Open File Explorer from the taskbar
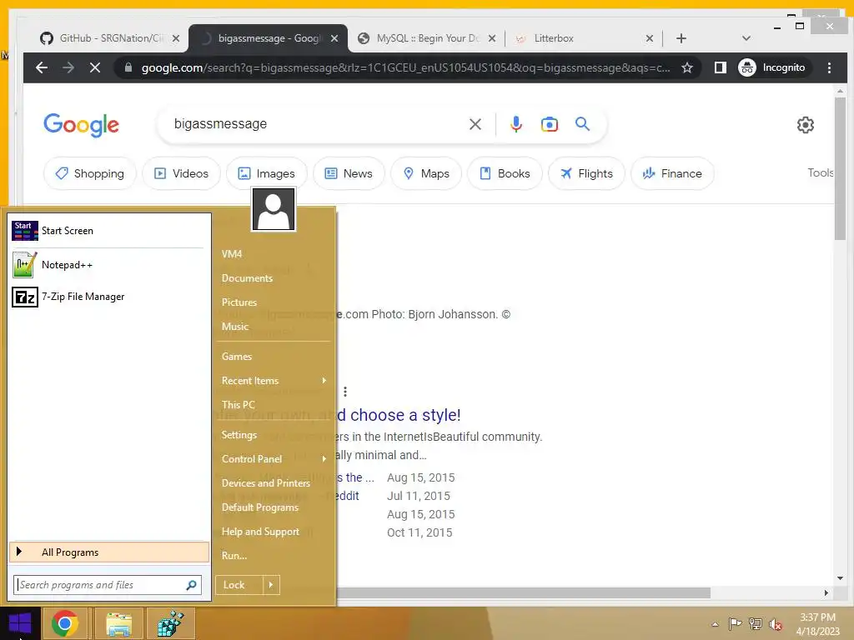The height and width of the screenshot is (640, 854). tap(118, 623)
